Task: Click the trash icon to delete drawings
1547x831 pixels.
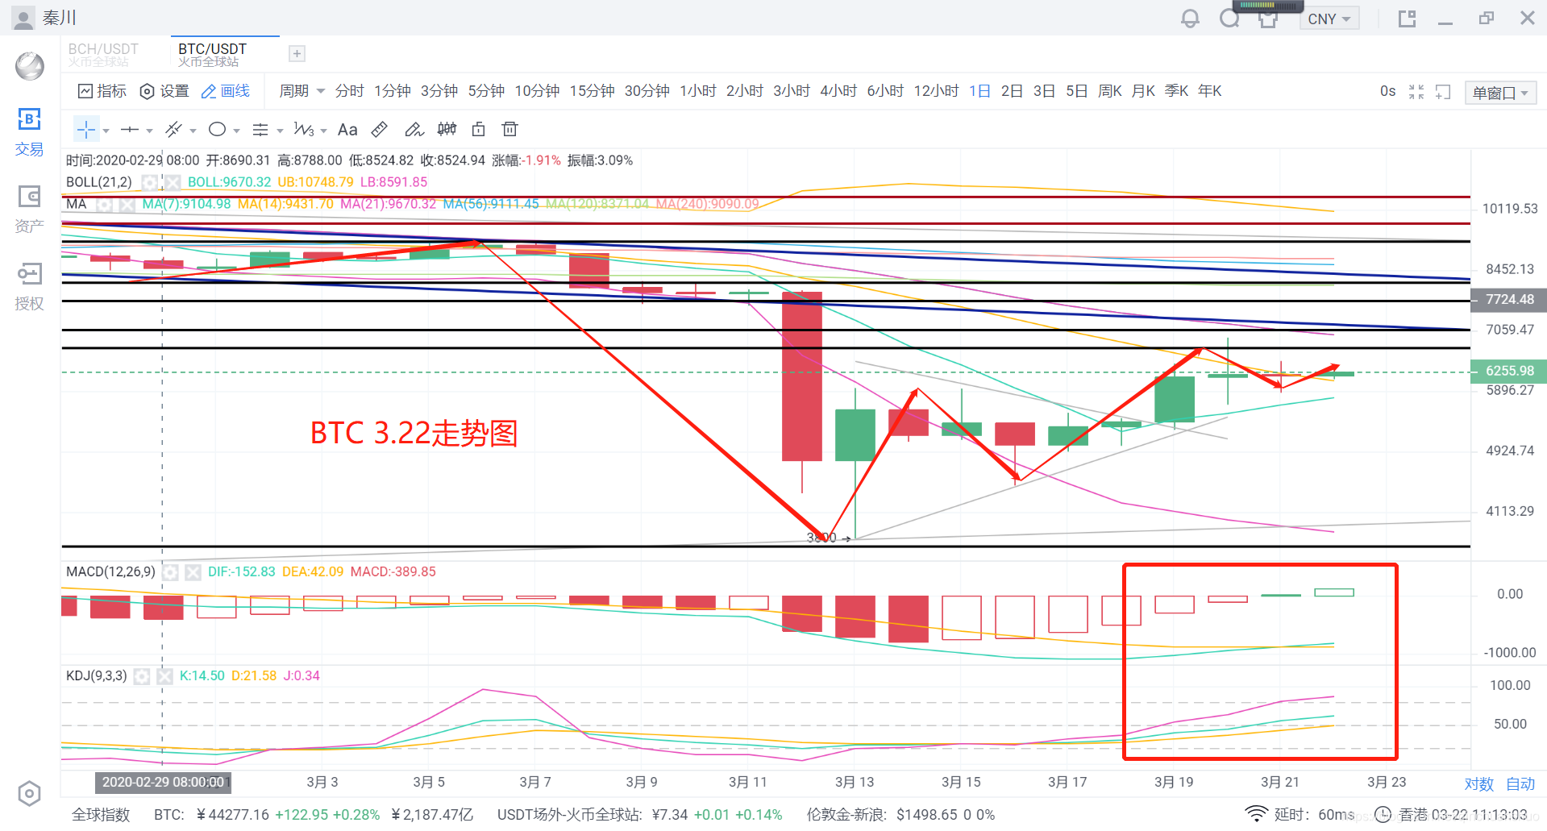Action: point(509,130)
